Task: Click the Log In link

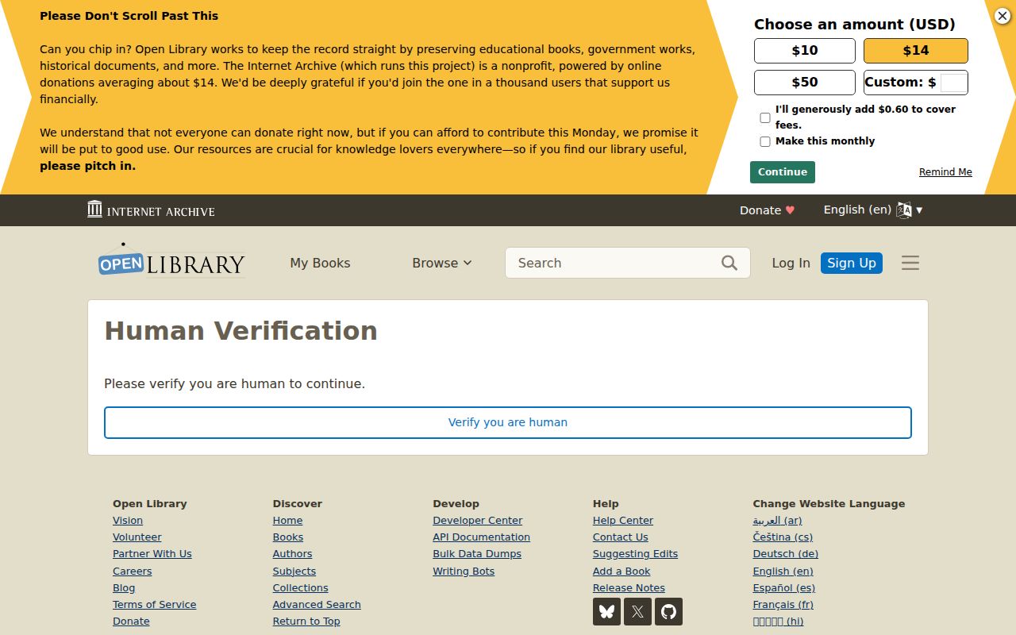Action: tap(791, 263)
